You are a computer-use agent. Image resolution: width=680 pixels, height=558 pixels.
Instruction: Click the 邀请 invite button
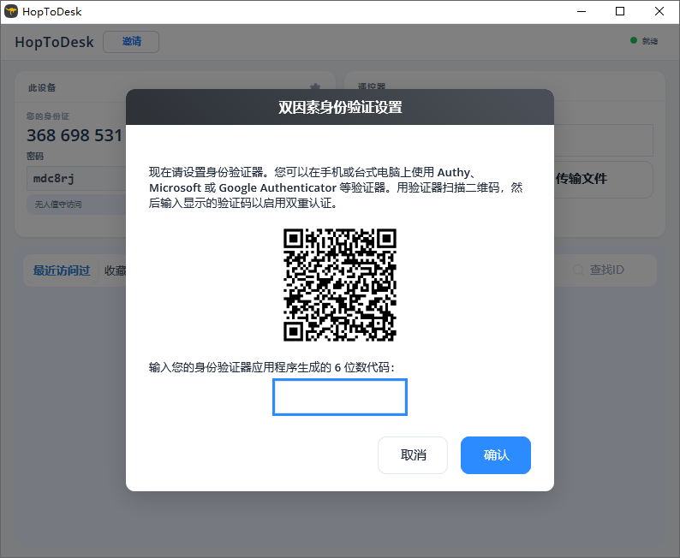coord(131,42)
